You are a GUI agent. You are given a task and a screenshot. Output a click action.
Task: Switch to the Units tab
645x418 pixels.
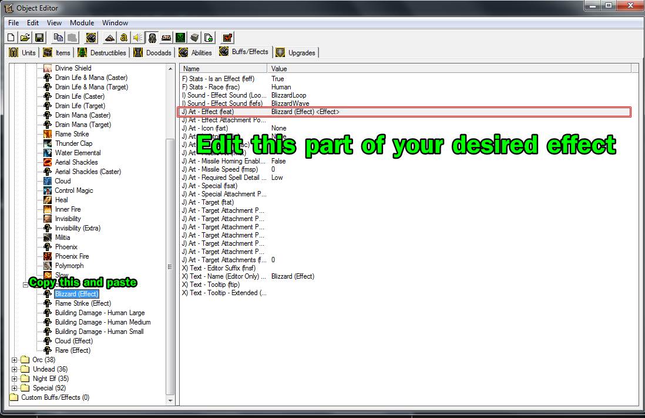23,53
